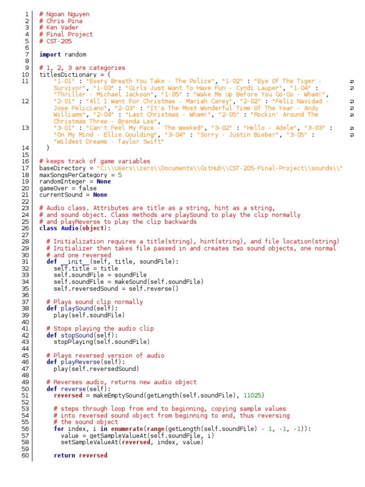Click the "currentSound = None" line

click(73, 195)
